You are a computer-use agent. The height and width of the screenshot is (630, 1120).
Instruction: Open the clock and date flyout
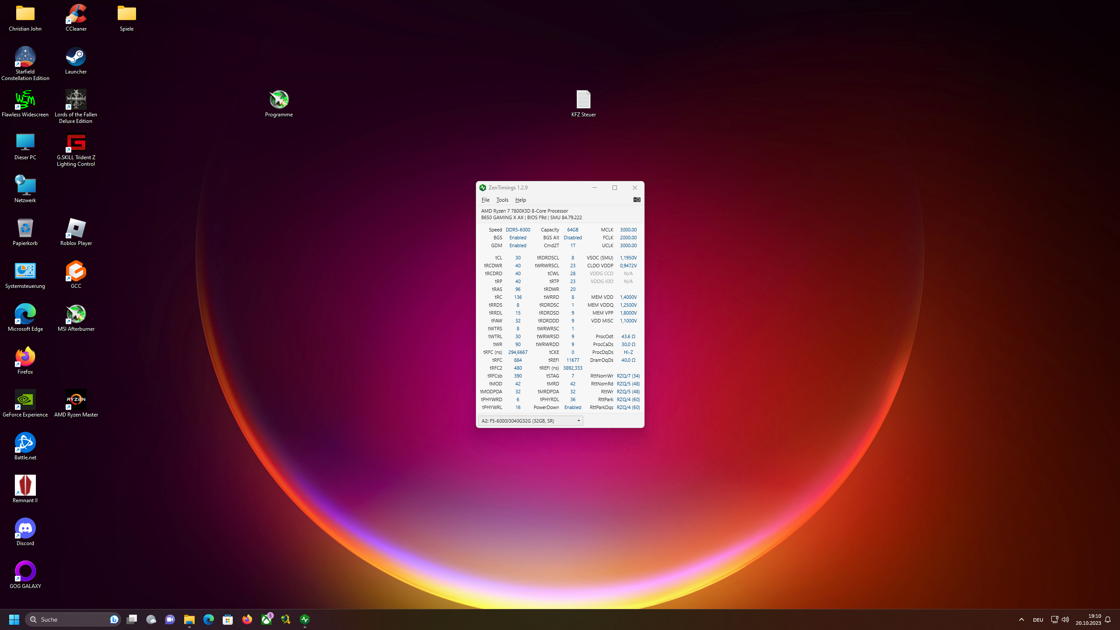(x=1088, y=619)
